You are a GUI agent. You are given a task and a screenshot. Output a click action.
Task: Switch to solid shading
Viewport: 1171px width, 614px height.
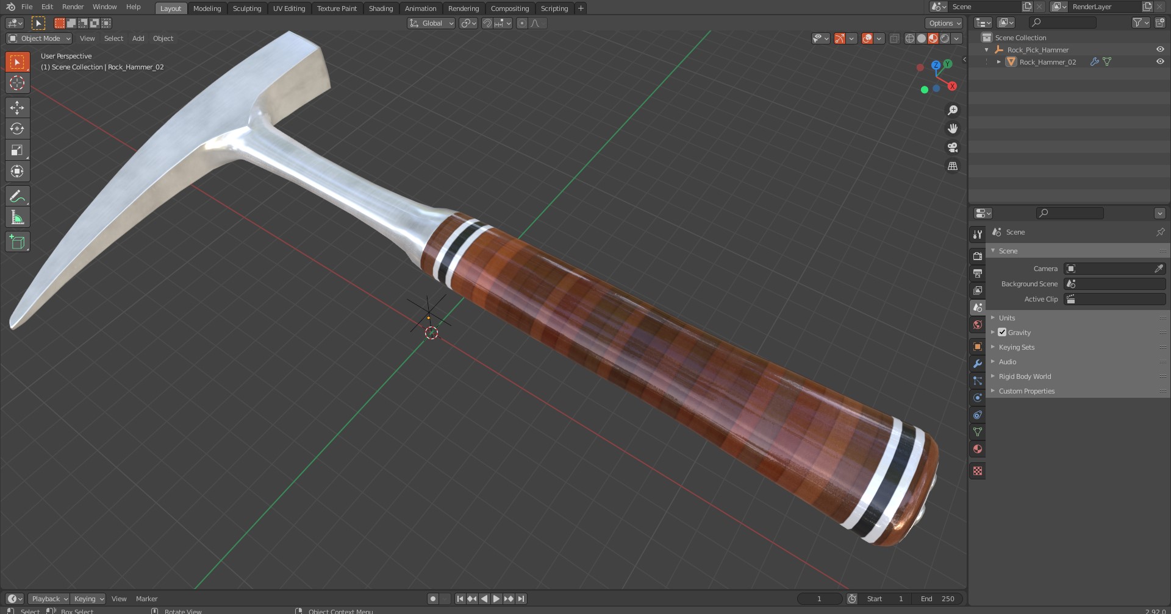click(922, 38)
